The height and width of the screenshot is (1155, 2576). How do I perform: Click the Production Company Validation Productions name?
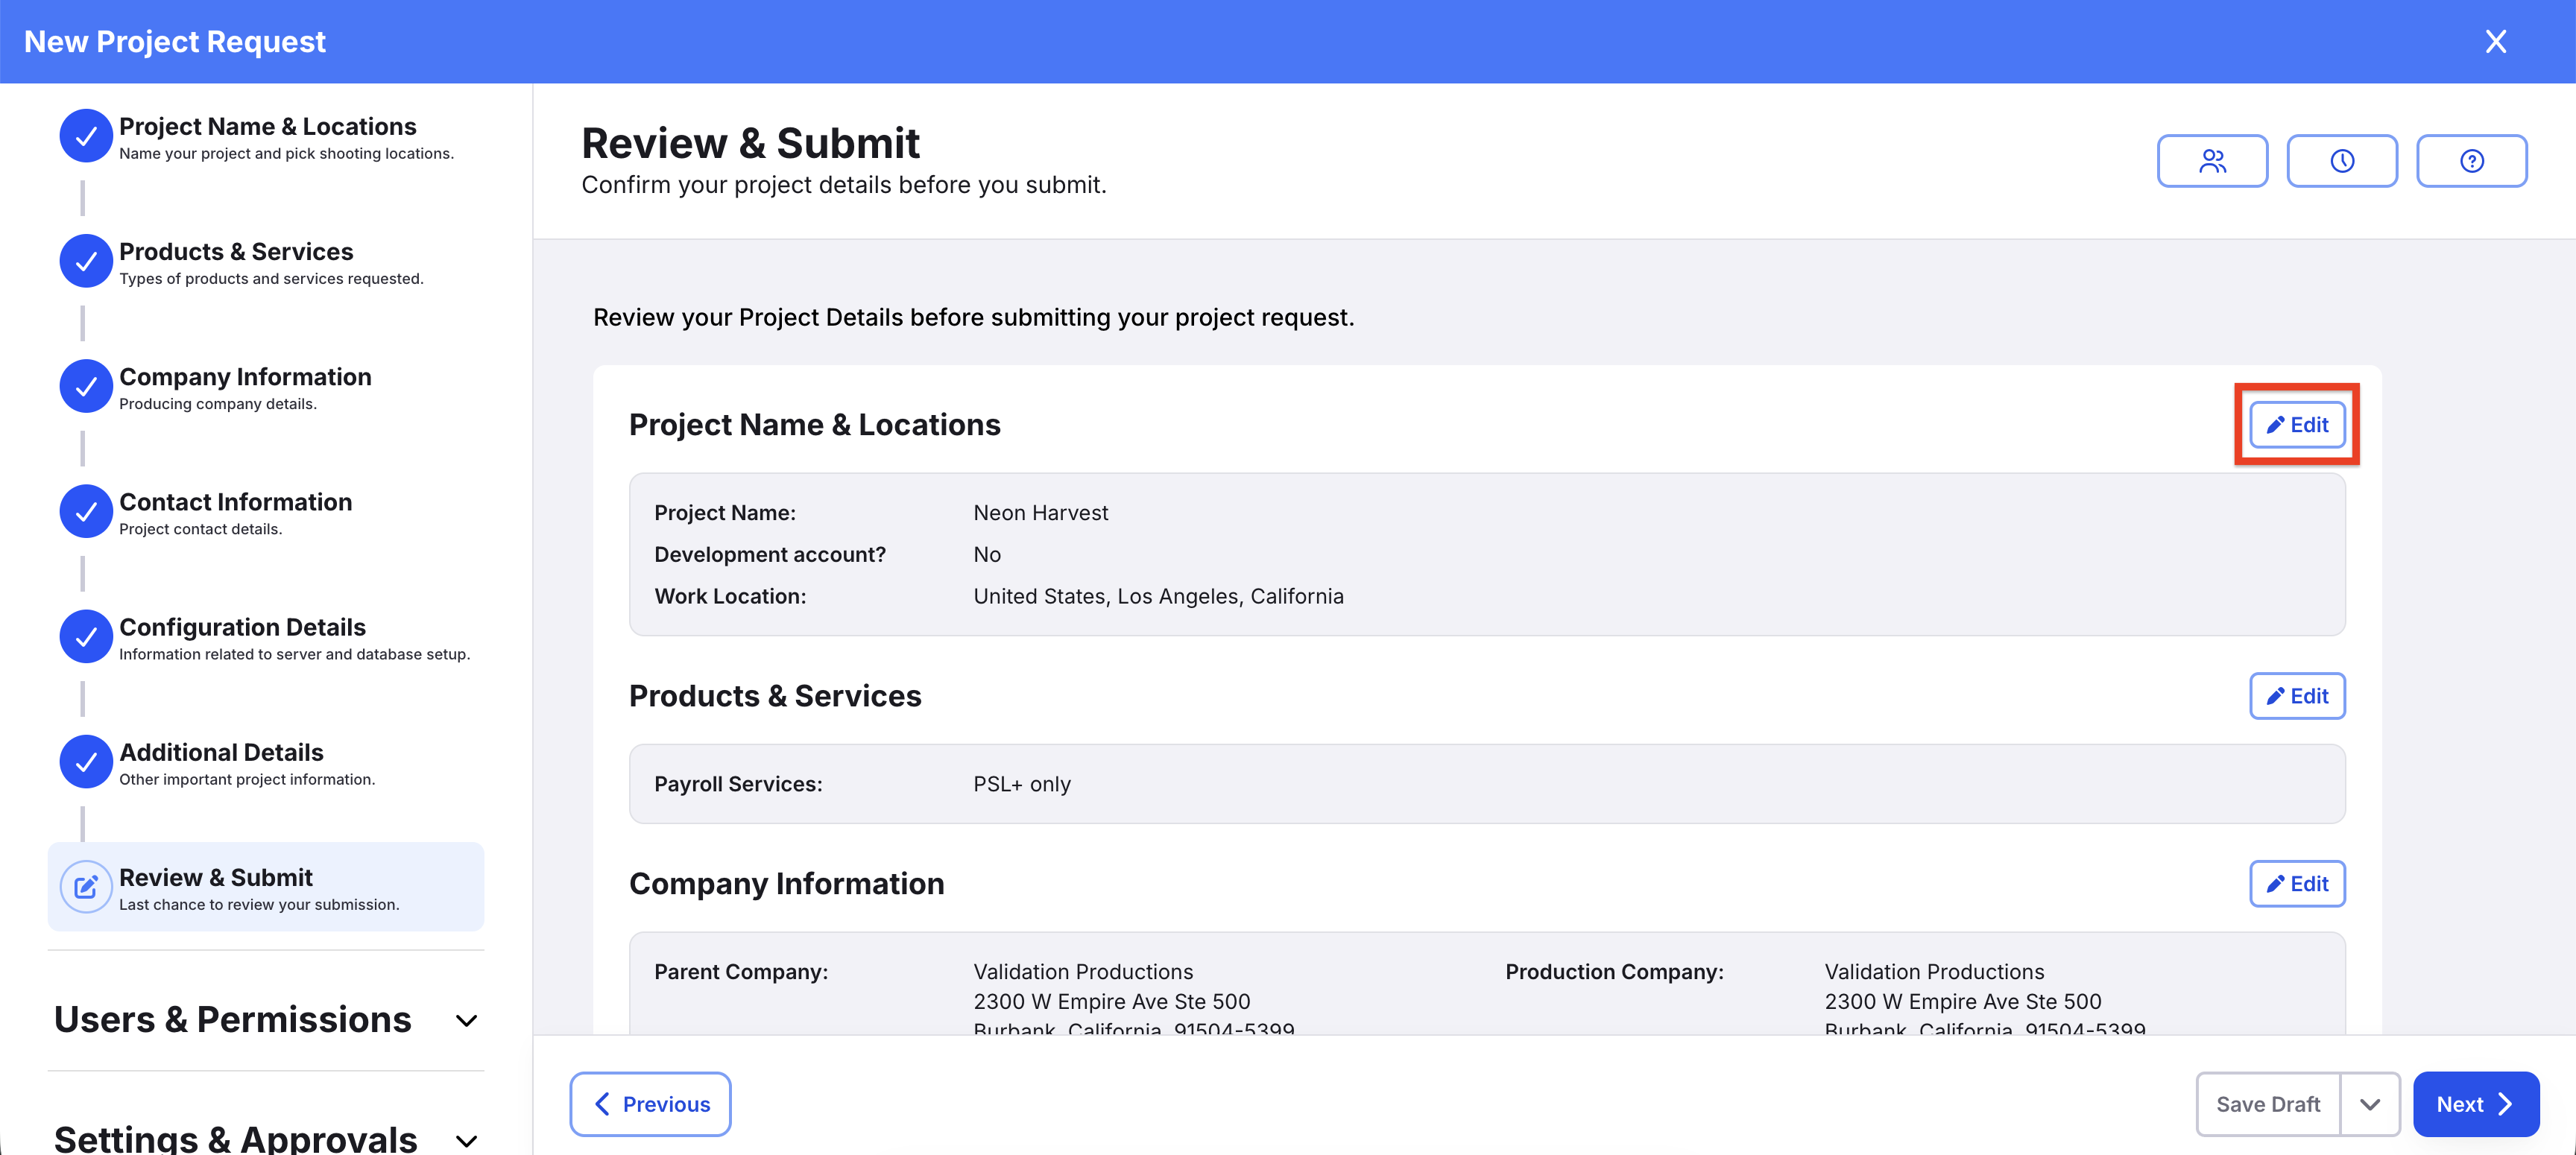1934,972
